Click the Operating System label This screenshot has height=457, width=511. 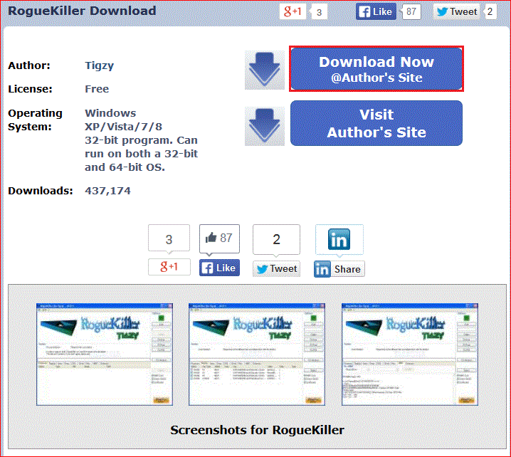35,120
